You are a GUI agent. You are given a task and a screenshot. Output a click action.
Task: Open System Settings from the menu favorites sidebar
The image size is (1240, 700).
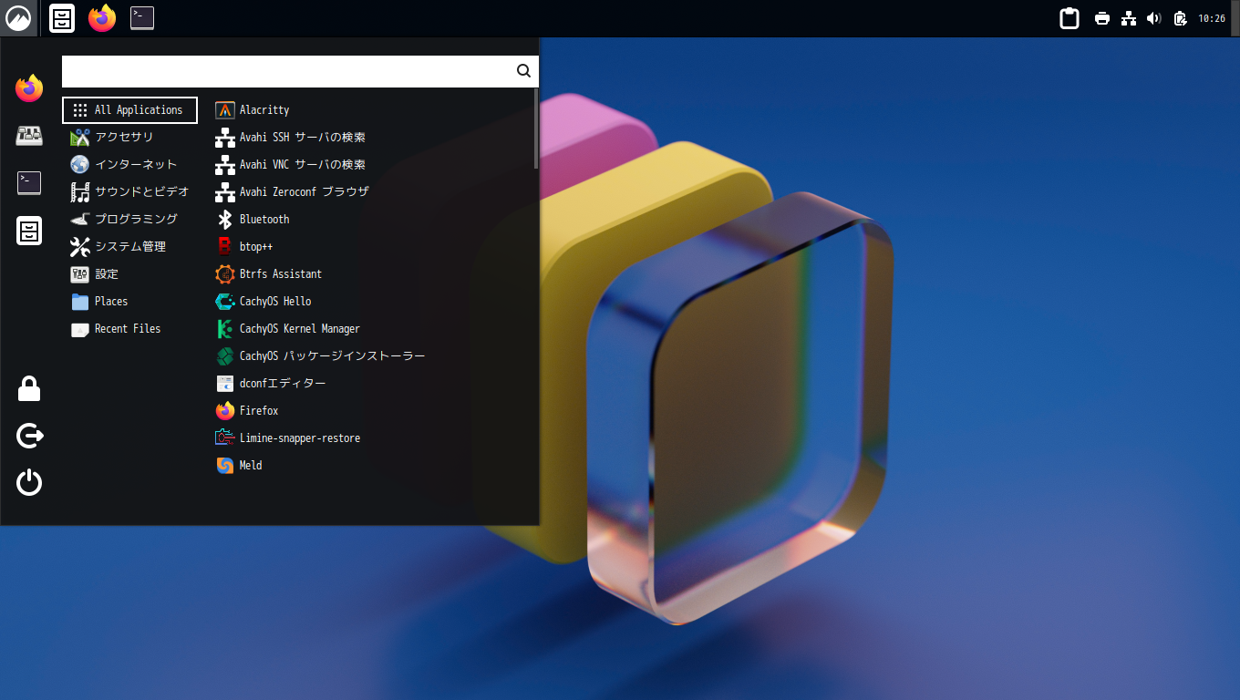coord(29,136)
